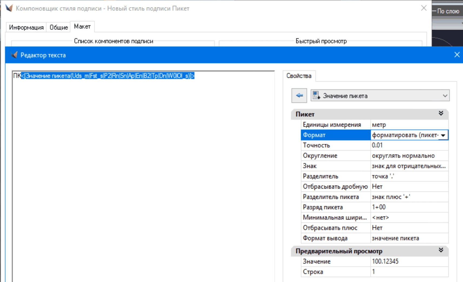Select the Макет tab
This screenshot has height=282, width=463.
coord(82,27)
